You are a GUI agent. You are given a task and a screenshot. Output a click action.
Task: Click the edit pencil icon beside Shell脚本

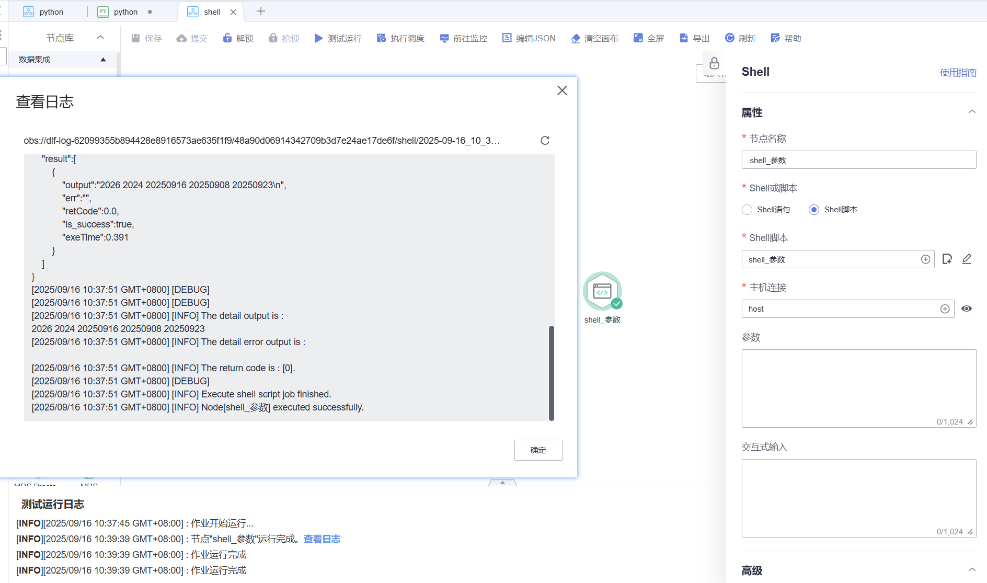[x=967, y=259]
